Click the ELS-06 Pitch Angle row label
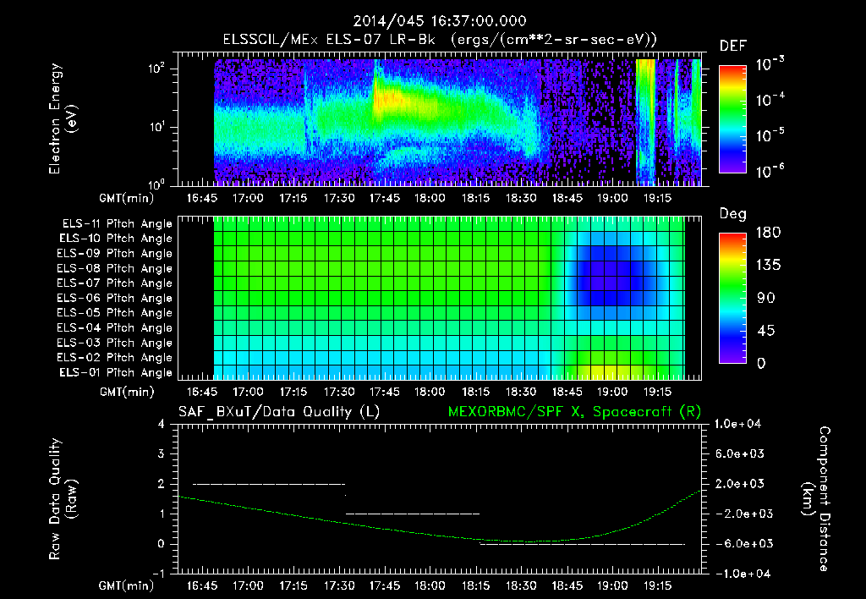Image resolution: width=866 pixels, height=599 pixels. 115,299
